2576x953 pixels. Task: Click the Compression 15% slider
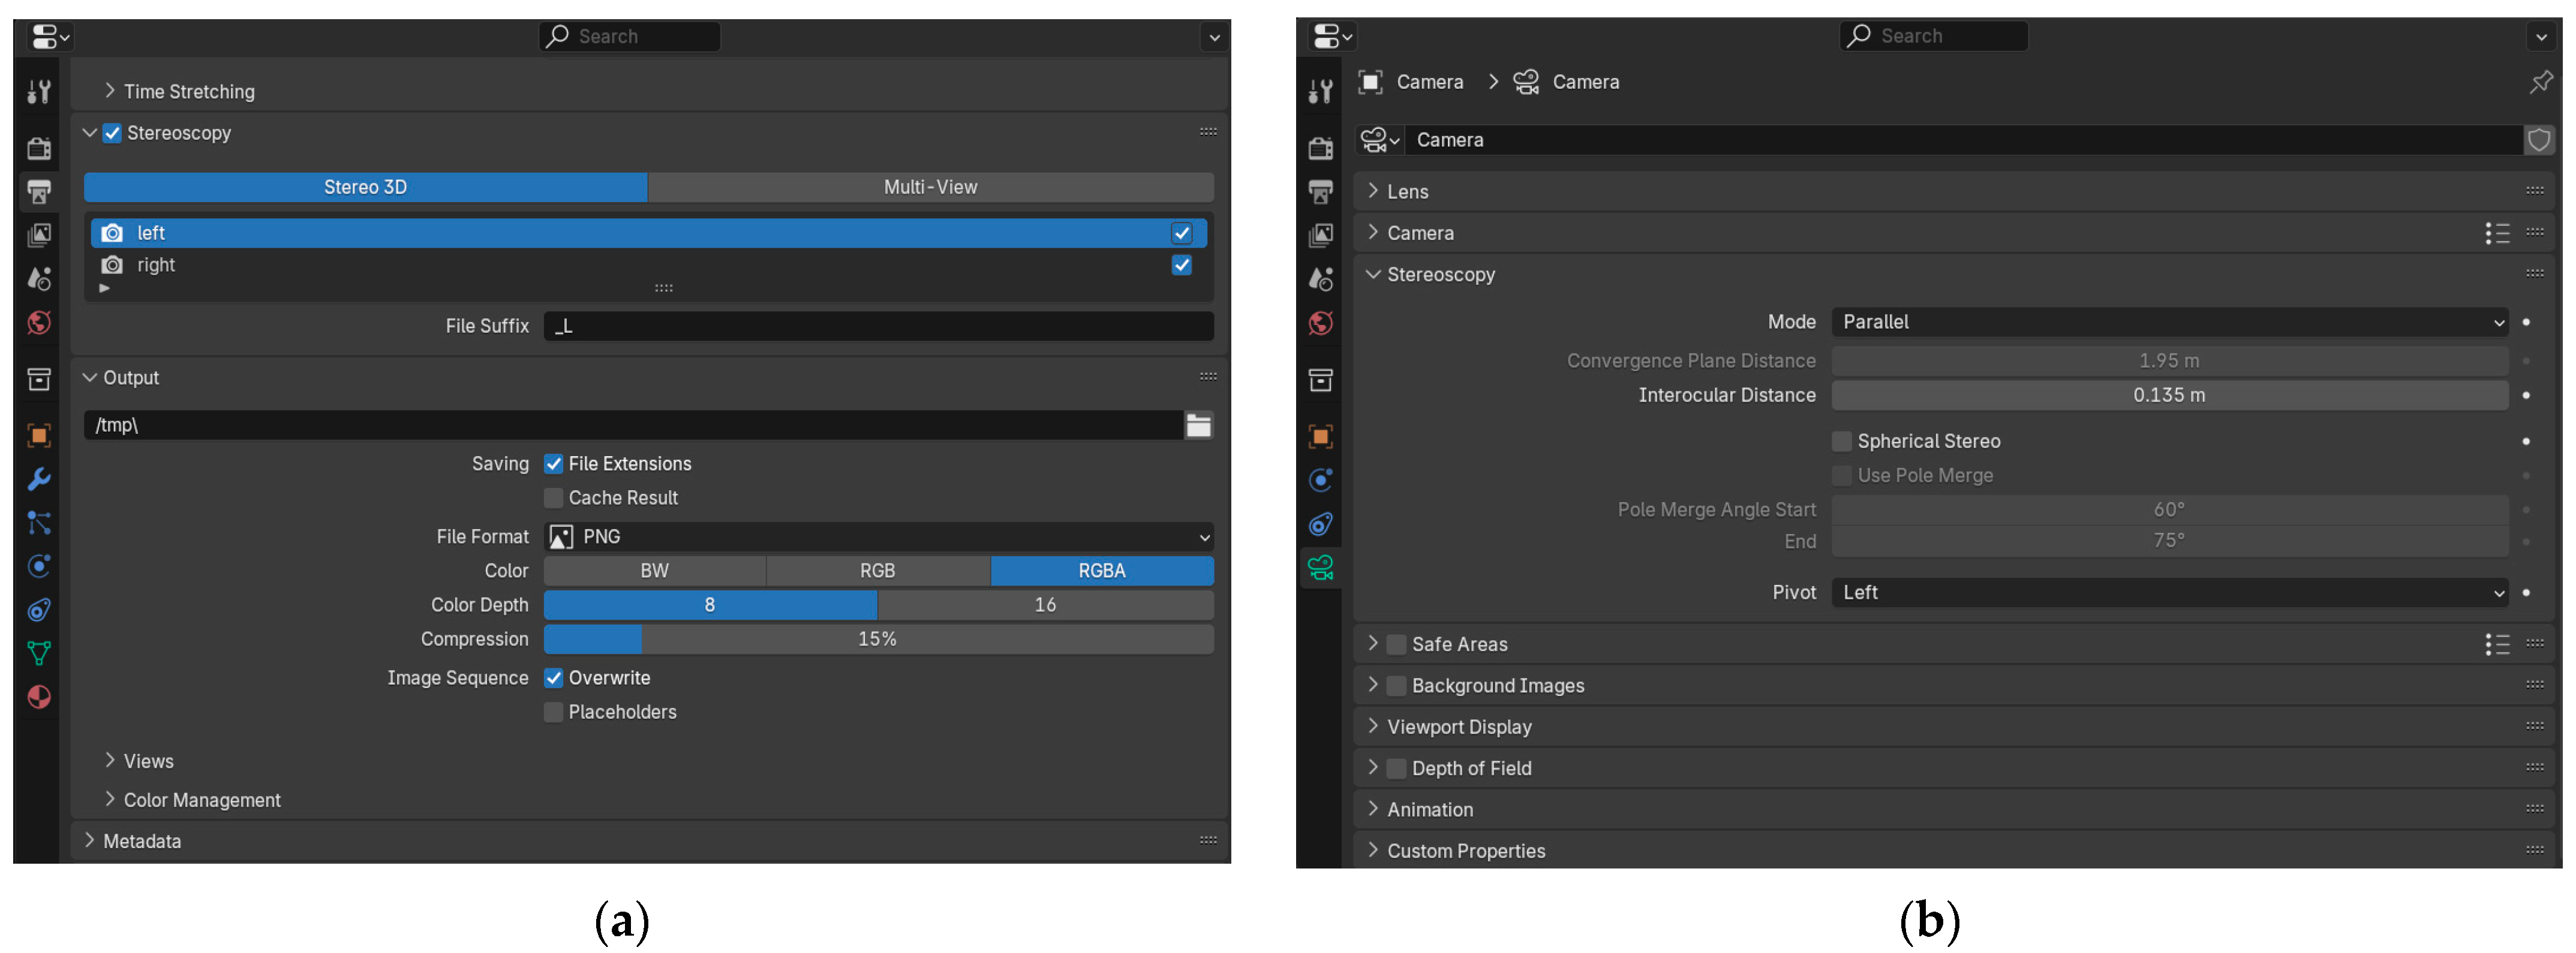pos(878,638)
